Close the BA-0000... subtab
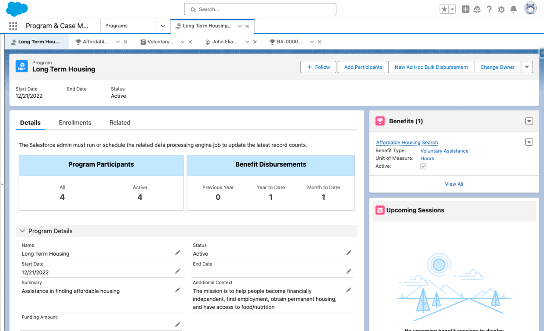544x331 pixels. point(320,42)
